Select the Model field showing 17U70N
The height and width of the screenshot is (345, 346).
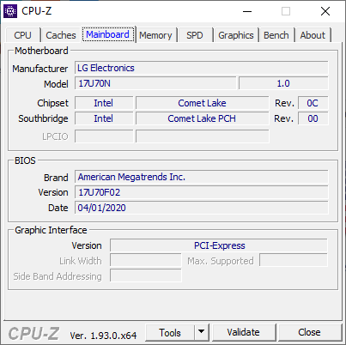155,83
